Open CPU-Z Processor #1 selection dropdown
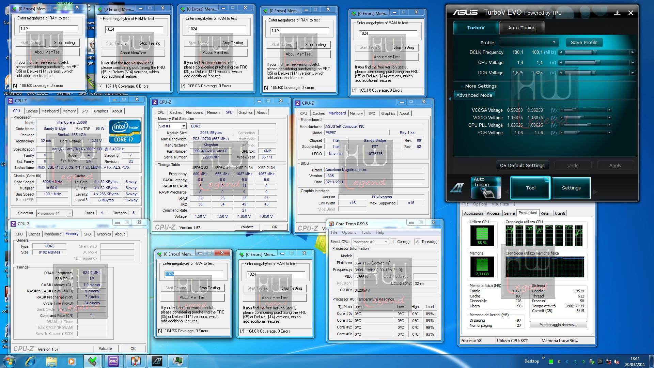 coord(54,213)
